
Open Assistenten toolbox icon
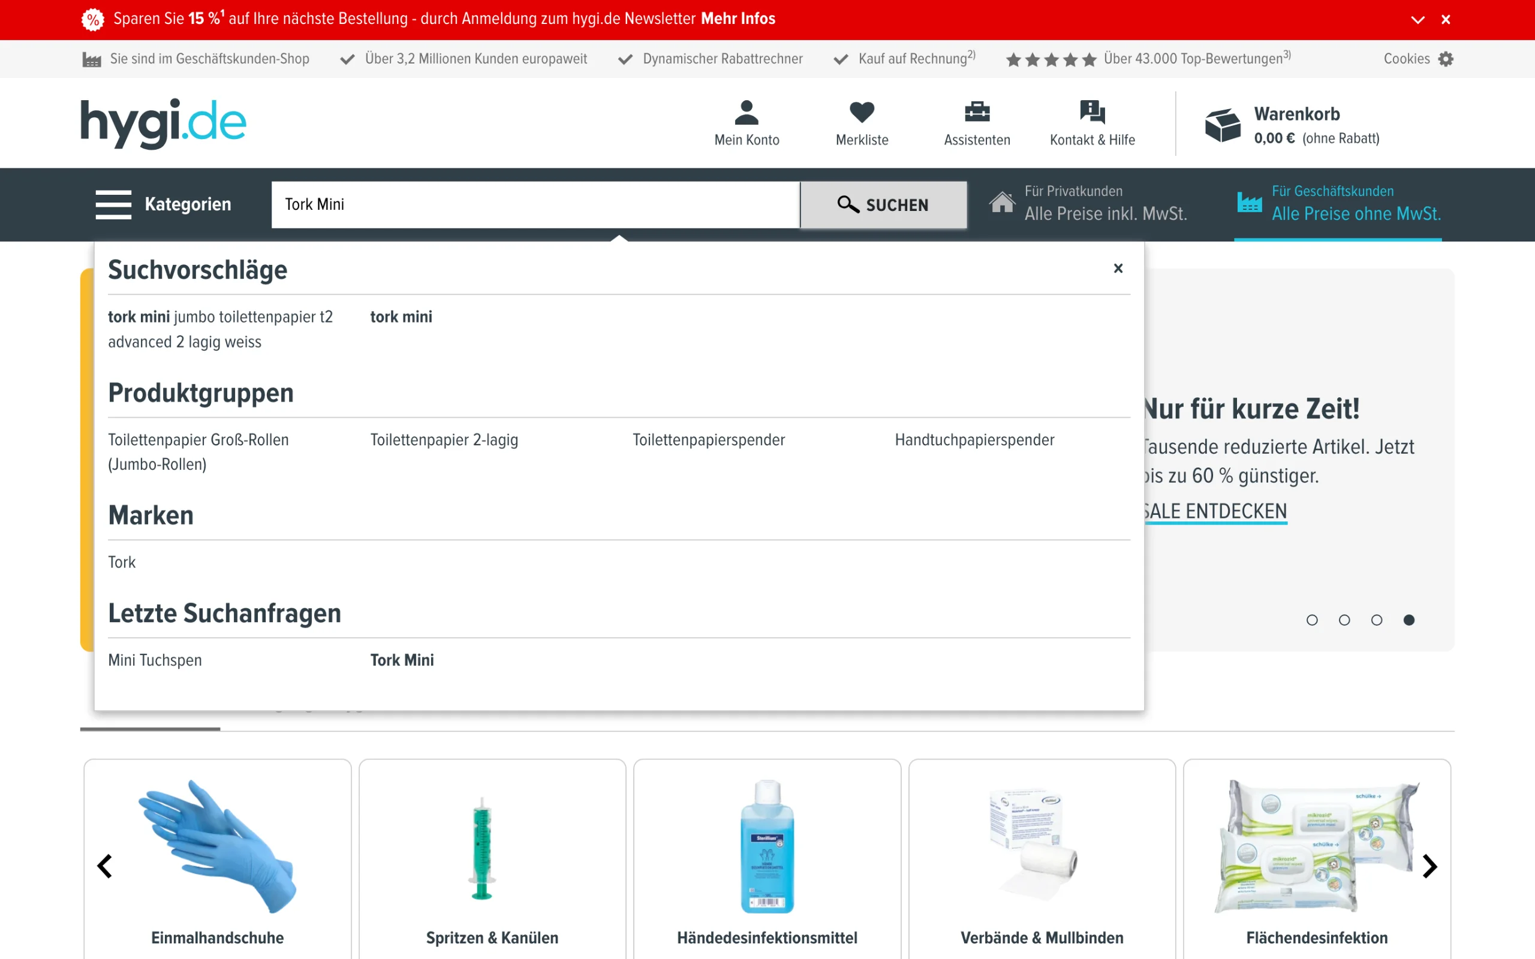977,113
